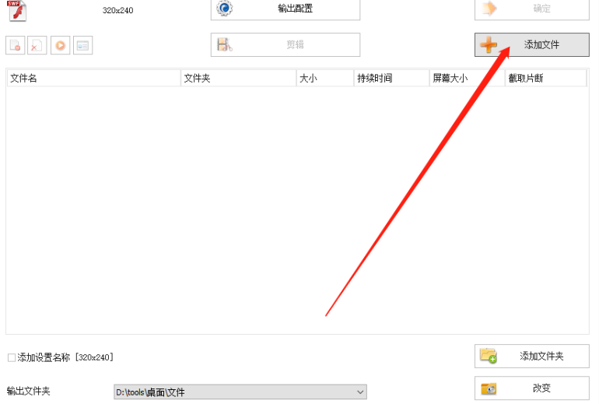
Task: Click 添加文件夹 to add a folder
Action: click(532, 357)
